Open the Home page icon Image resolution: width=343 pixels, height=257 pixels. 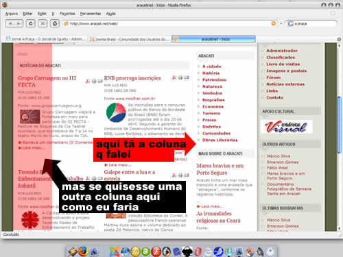tap(54, 23)
